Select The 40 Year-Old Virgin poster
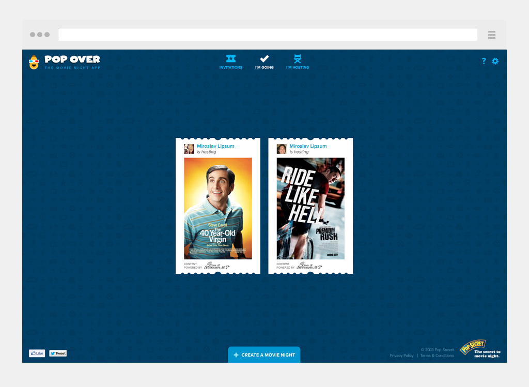This screenshot has height=387, width=529. (x=217, y=208)
